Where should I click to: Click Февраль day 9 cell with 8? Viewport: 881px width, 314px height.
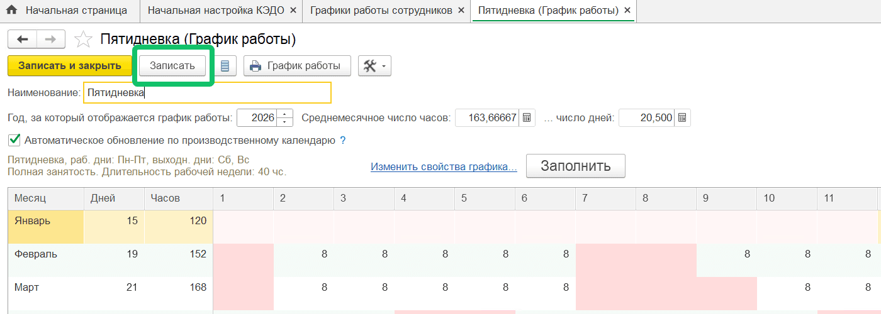(x=726, y=260)
